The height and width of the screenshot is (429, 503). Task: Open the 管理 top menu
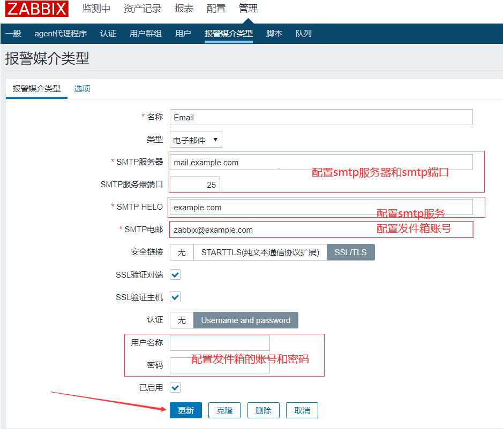[x=248, y=9]
